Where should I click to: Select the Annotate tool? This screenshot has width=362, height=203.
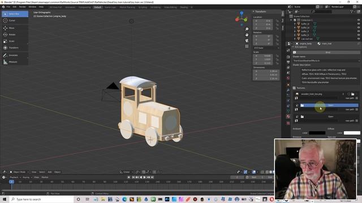[x=15, y=55]
